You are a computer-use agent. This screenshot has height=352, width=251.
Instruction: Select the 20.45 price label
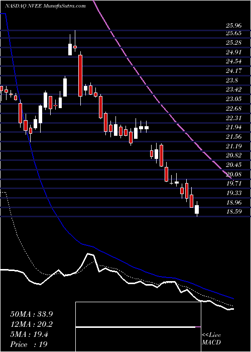pos(233,165)
